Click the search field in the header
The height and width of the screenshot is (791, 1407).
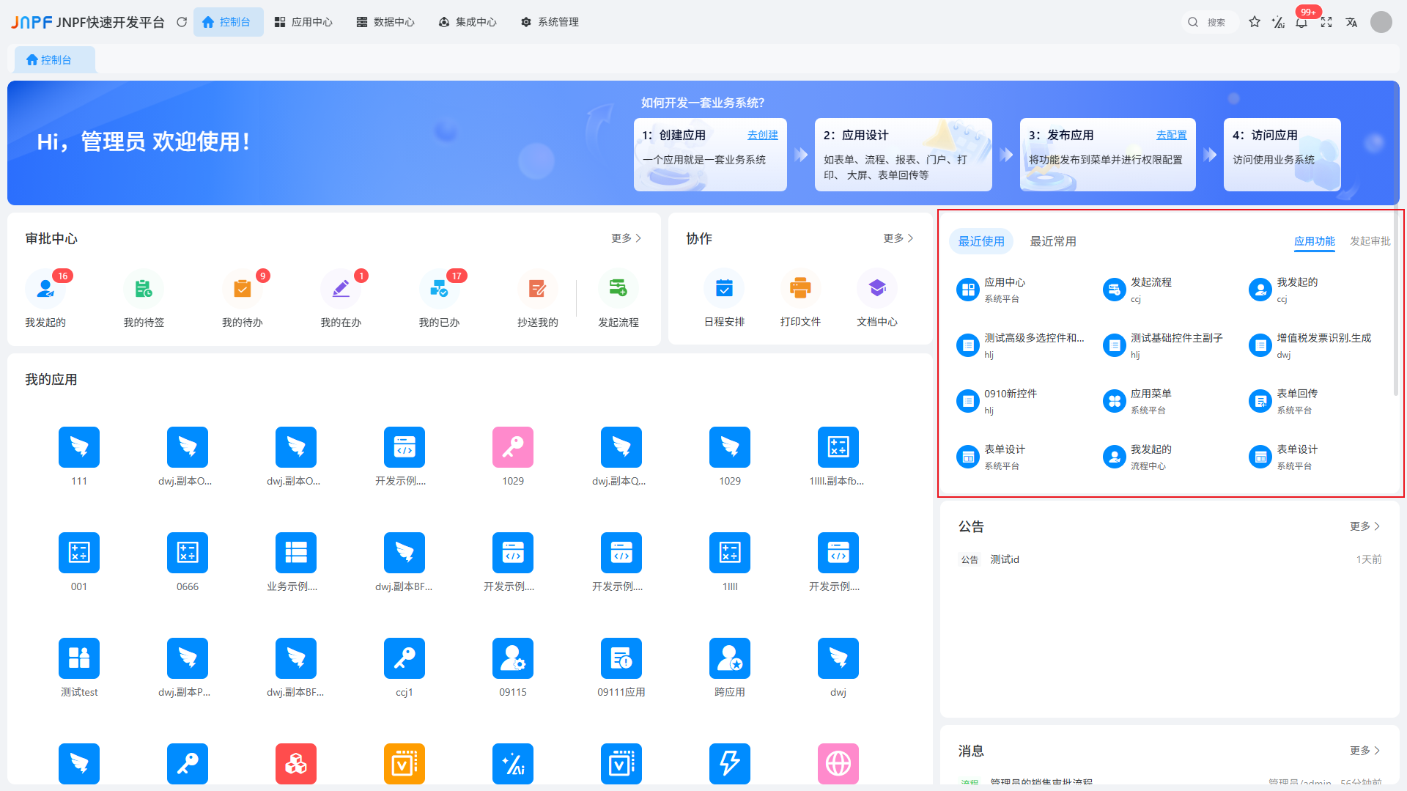pyautogui.click(x=1211, y=22)
